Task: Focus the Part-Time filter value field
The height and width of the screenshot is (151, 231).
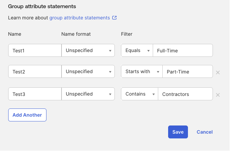Action: coord(187,72)
